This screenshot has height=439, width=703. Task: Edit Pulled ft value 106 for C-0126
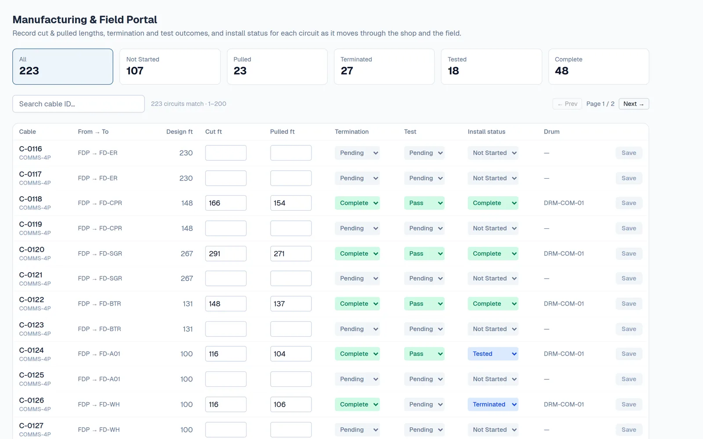[291, 404]
